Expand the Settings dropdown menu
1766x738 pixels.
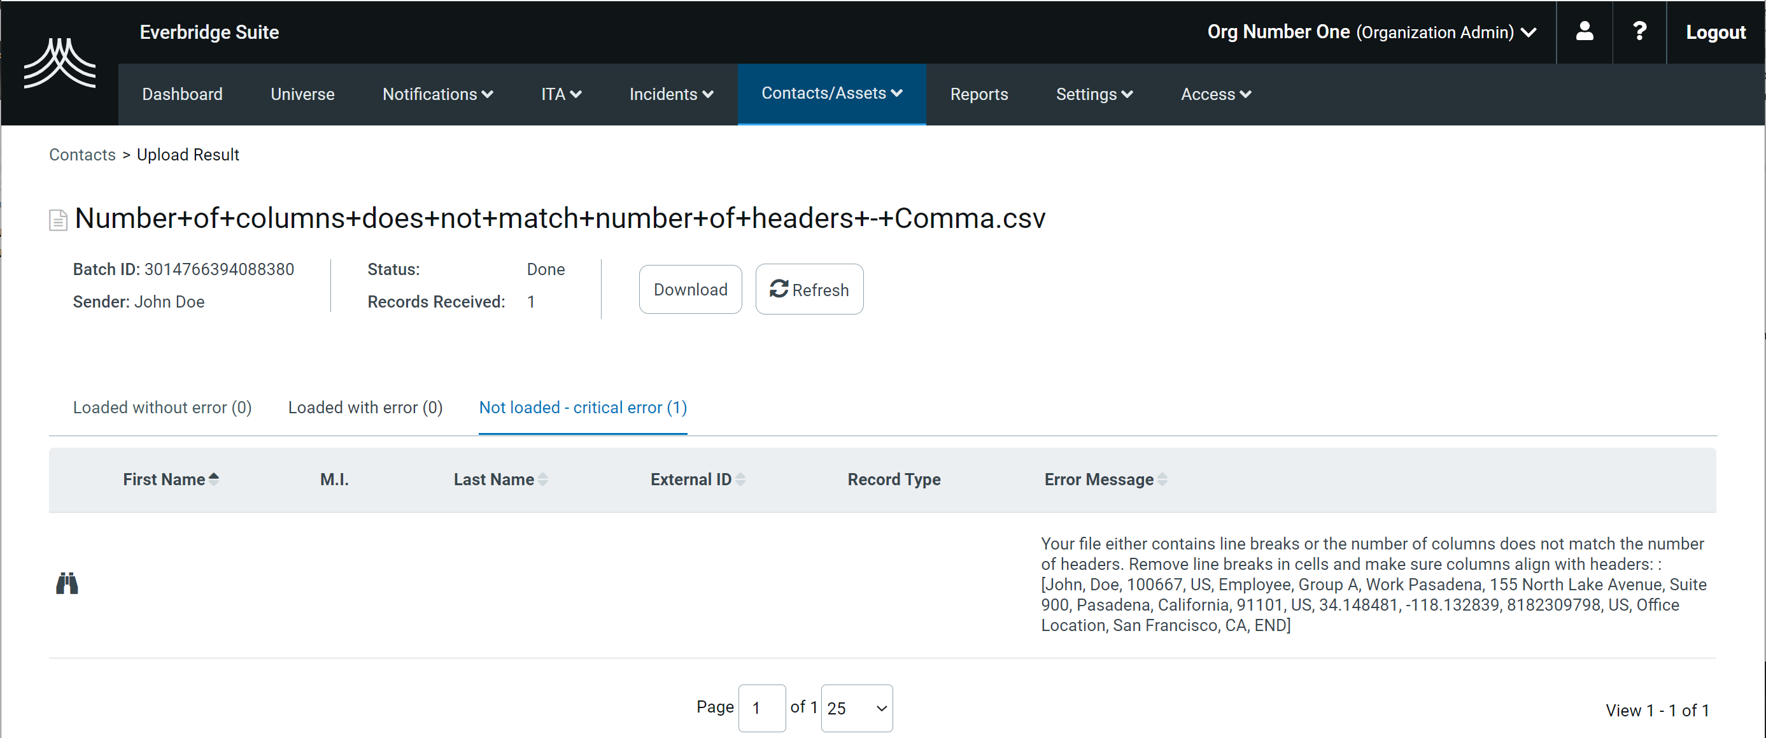point(1094,94)
